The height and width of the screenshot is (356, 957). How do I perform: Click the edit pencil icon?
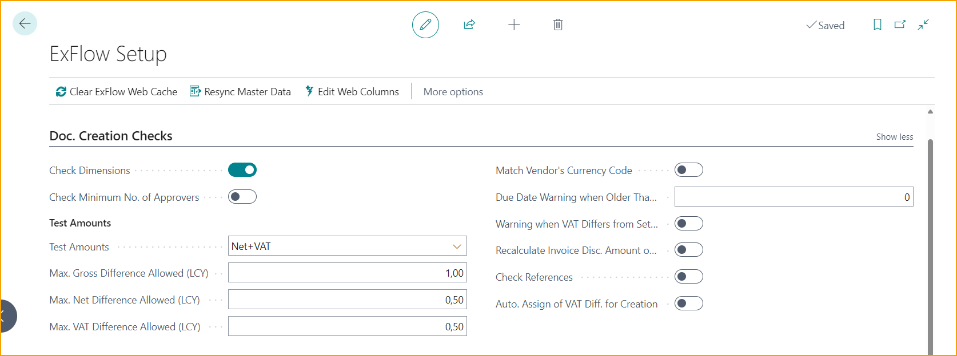click(x=425, y=25)
